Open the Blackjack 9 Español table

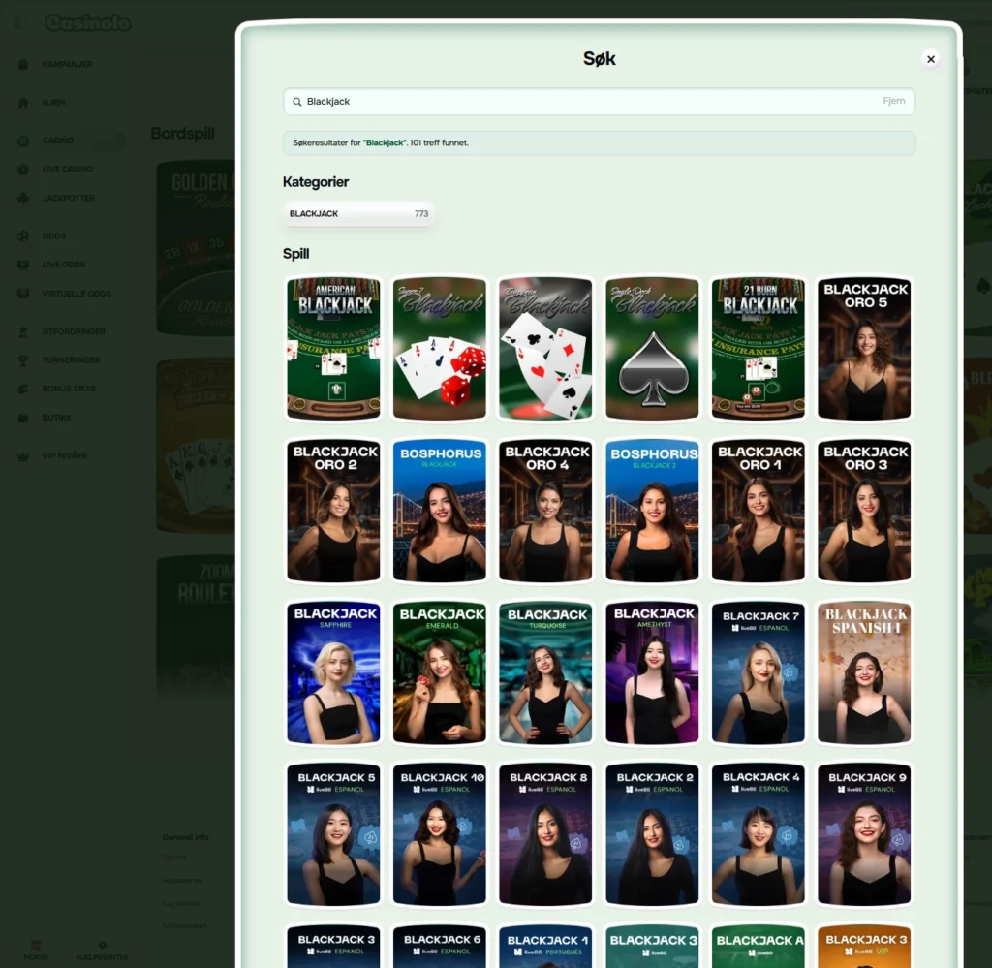864,834
